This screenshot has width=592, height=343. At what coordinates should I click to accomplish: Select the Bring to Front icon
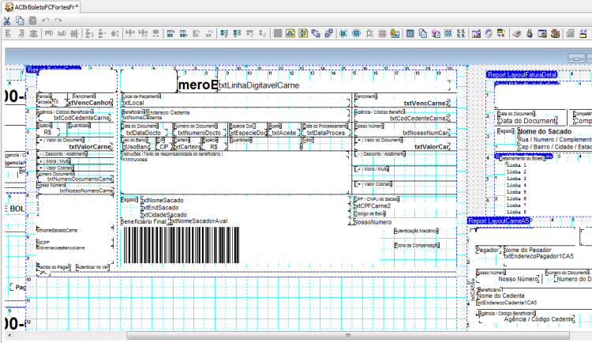[316, 34]
